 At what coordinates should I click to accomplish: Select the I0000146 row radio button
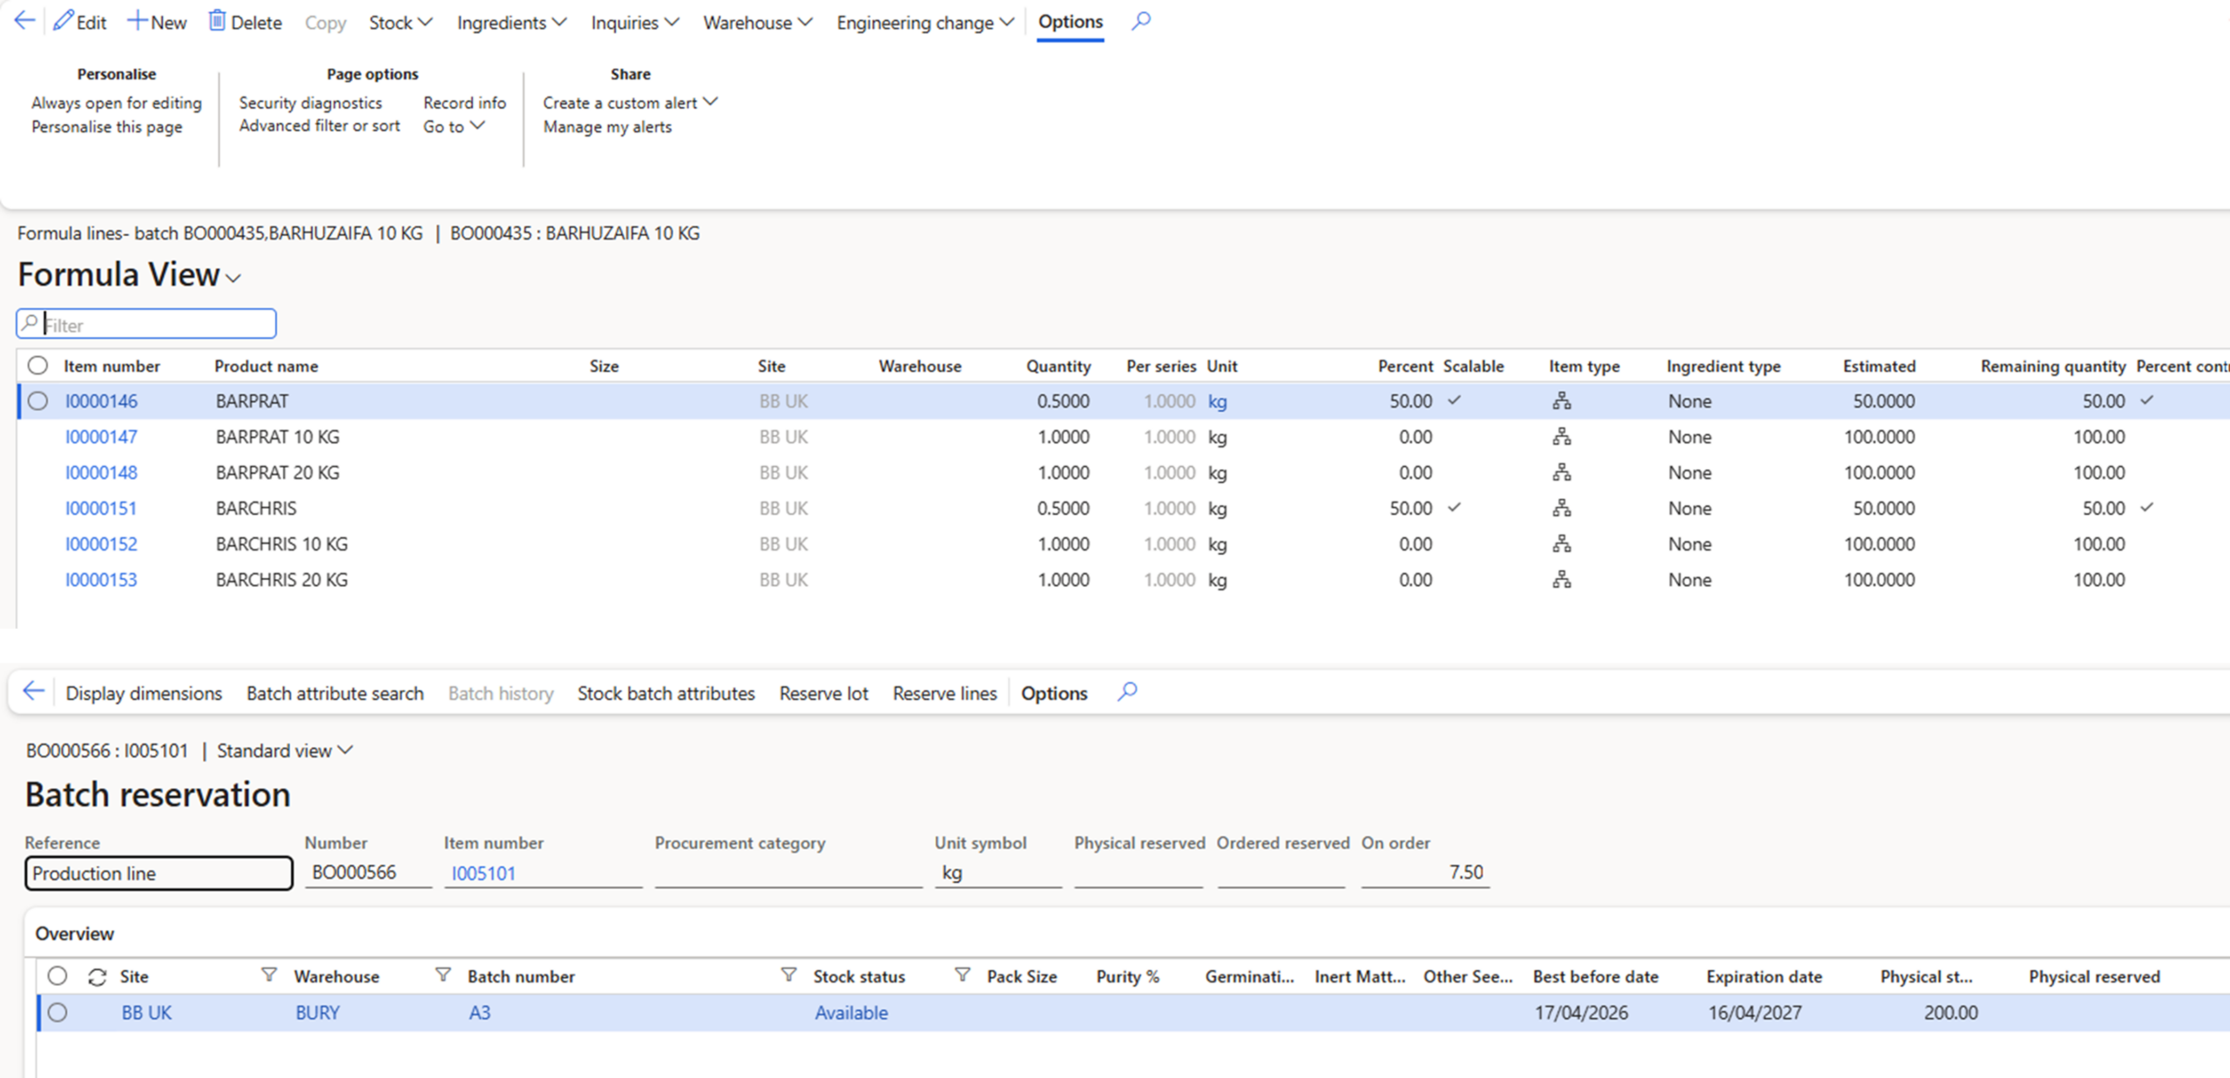37,401
